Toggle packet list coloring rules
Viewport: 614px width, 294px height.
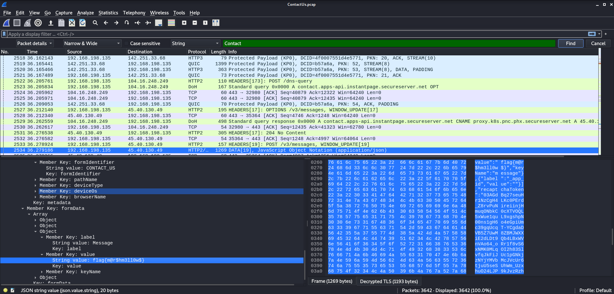tap(171, 23)
